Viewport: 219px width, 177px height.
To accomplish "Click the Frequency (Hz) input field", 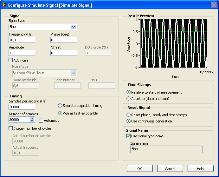I will click(x=22, y=40).
